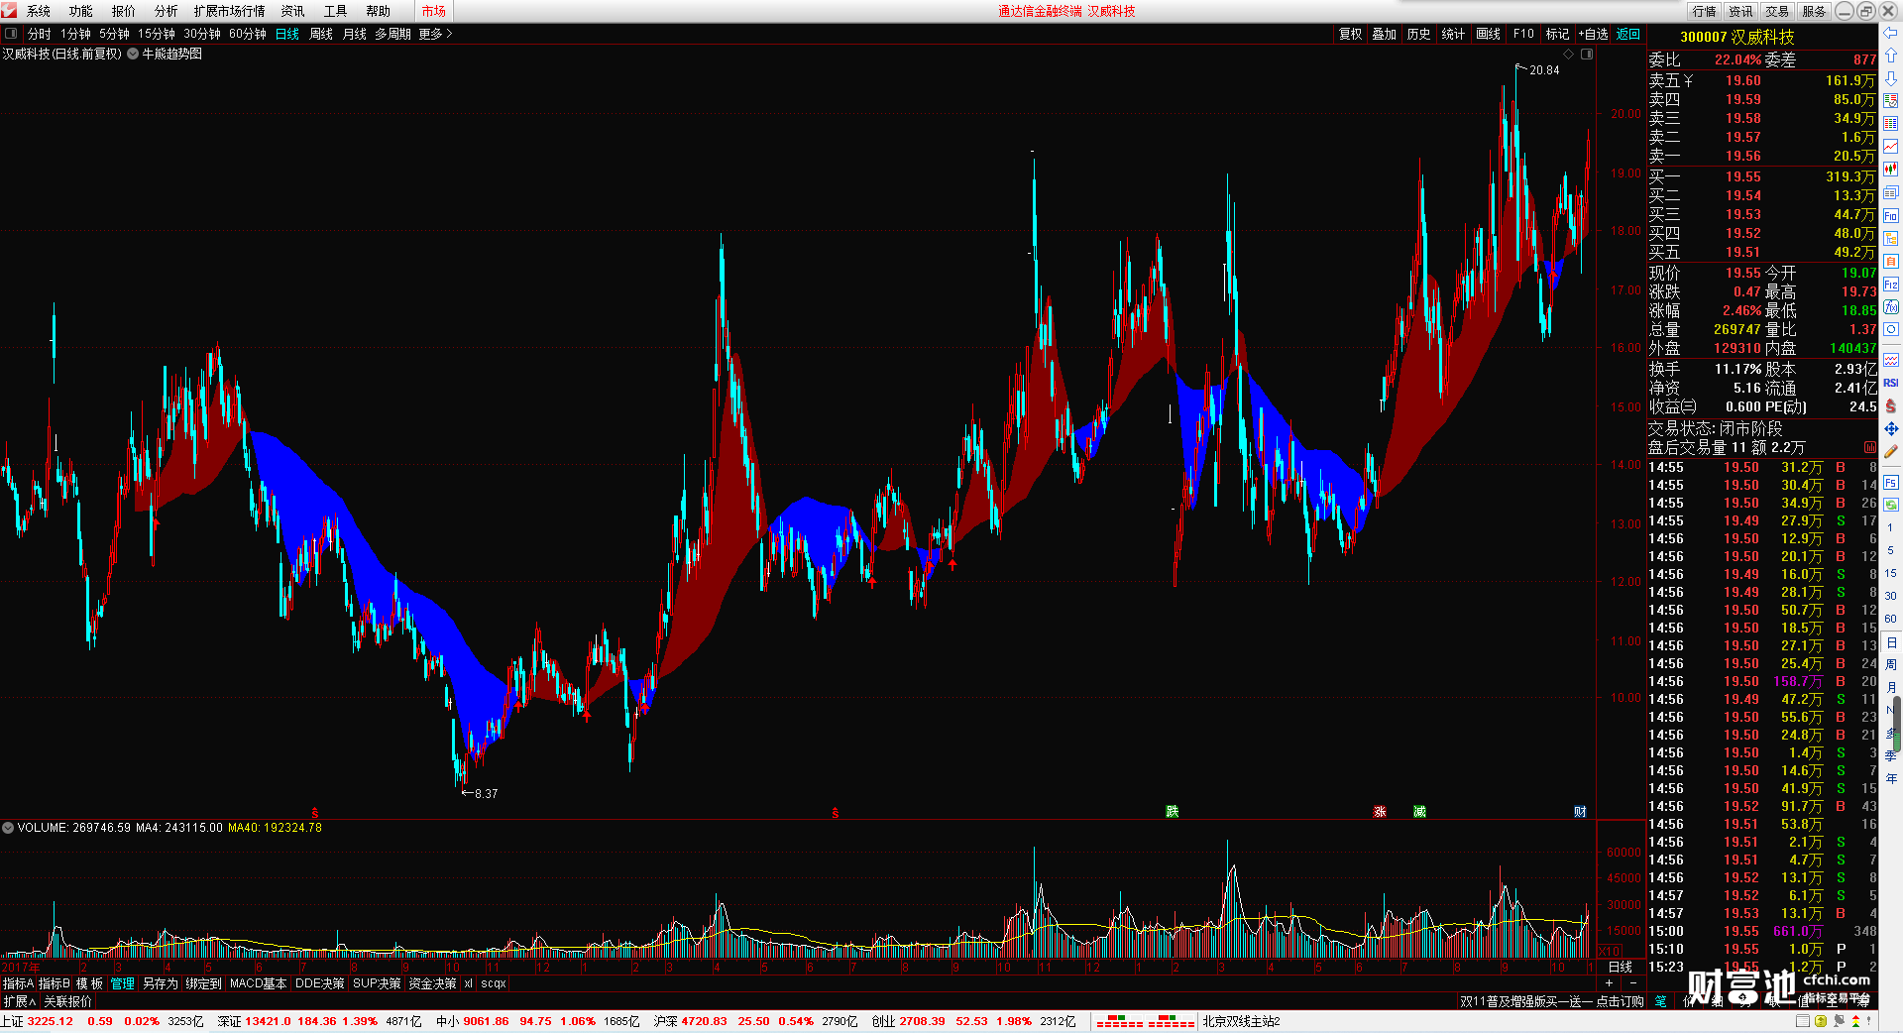Click the F10 info icon in the right sidebar
Viewport: 1903px width, 1033px height.
[x=1891, y=215]
